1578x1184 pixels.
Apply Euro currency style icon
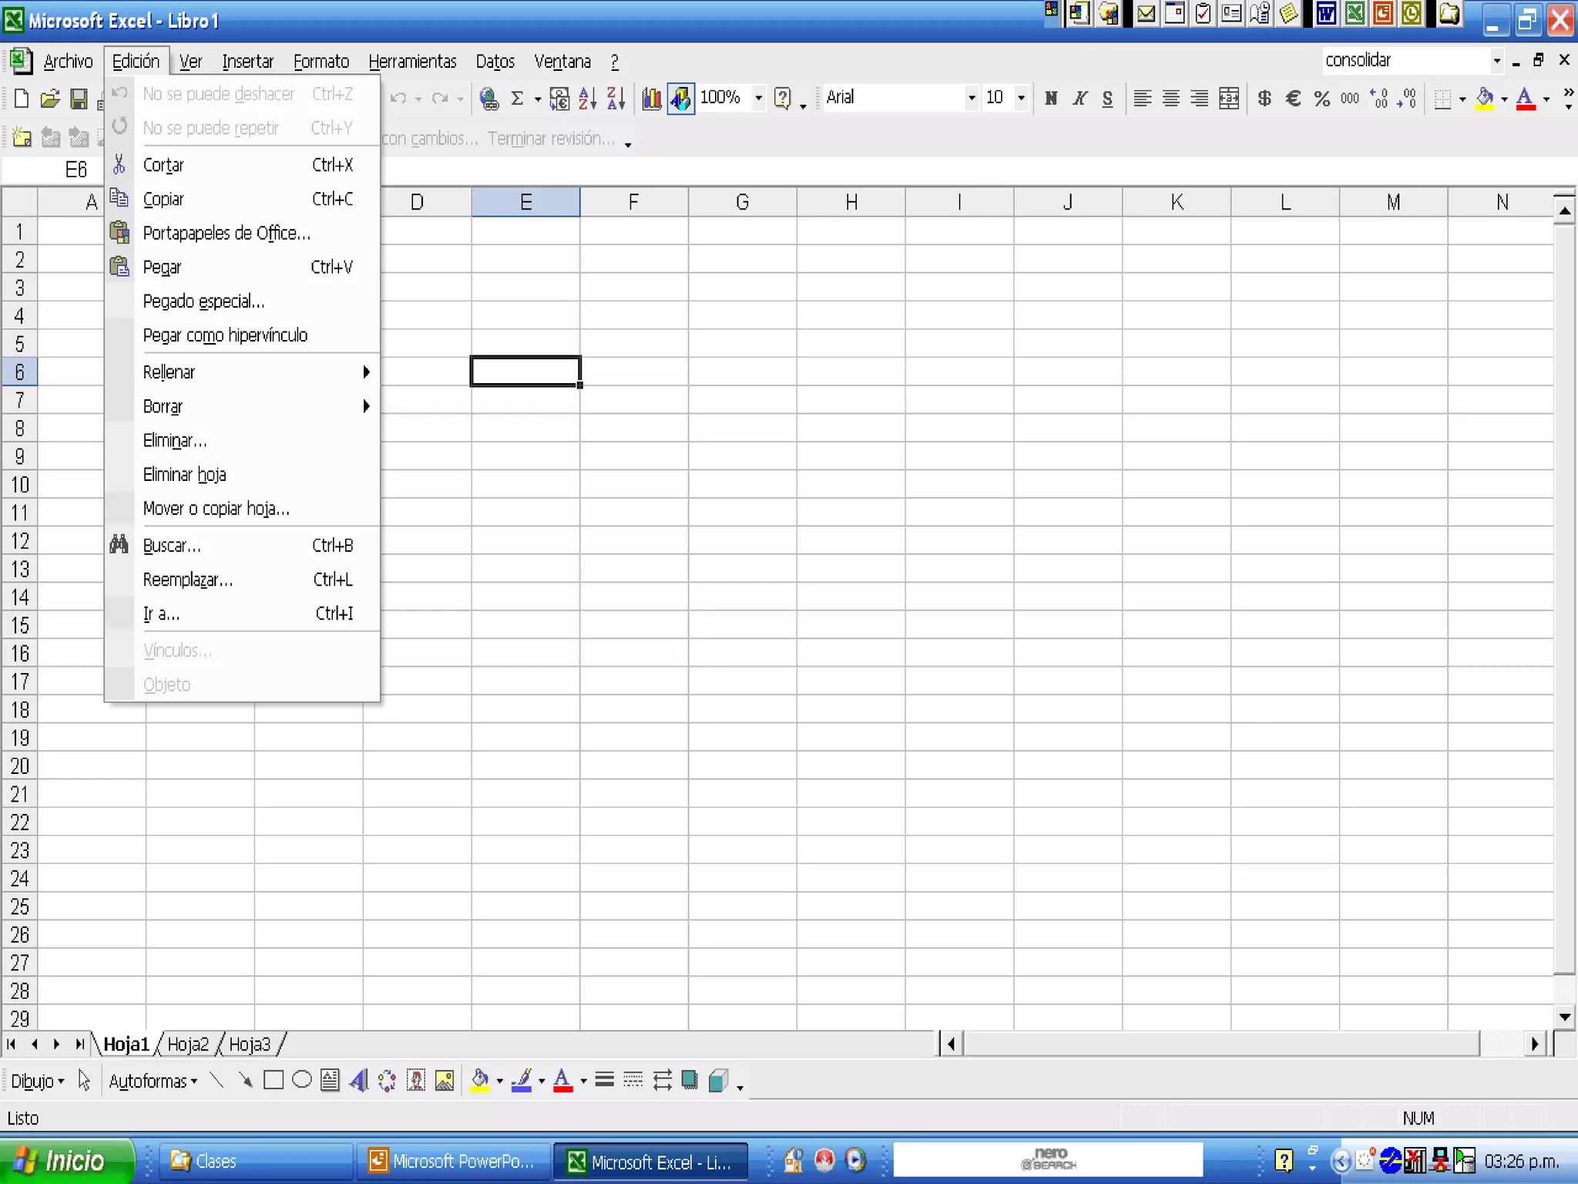click(1294, 98)
